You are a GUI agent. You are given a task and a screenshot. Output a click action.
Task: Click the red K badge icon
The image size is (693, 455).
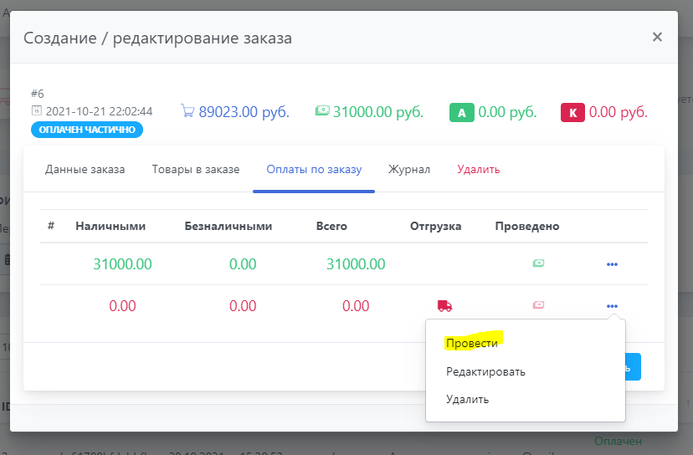pyautogui.click(x=572, y=112)
